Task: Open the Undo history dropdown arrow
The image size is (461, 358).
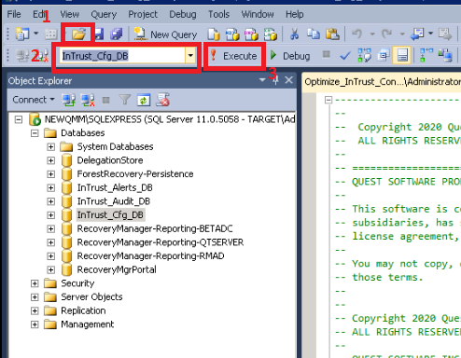Action: (372, 34)
